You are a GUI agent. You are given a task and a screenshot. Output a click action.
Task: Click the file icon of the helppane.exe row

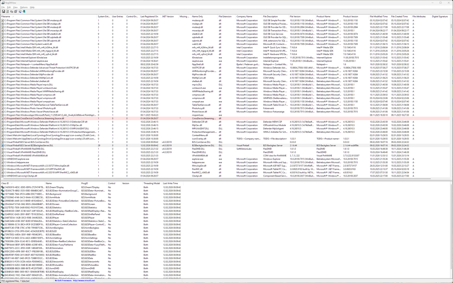tap(2, 162)
